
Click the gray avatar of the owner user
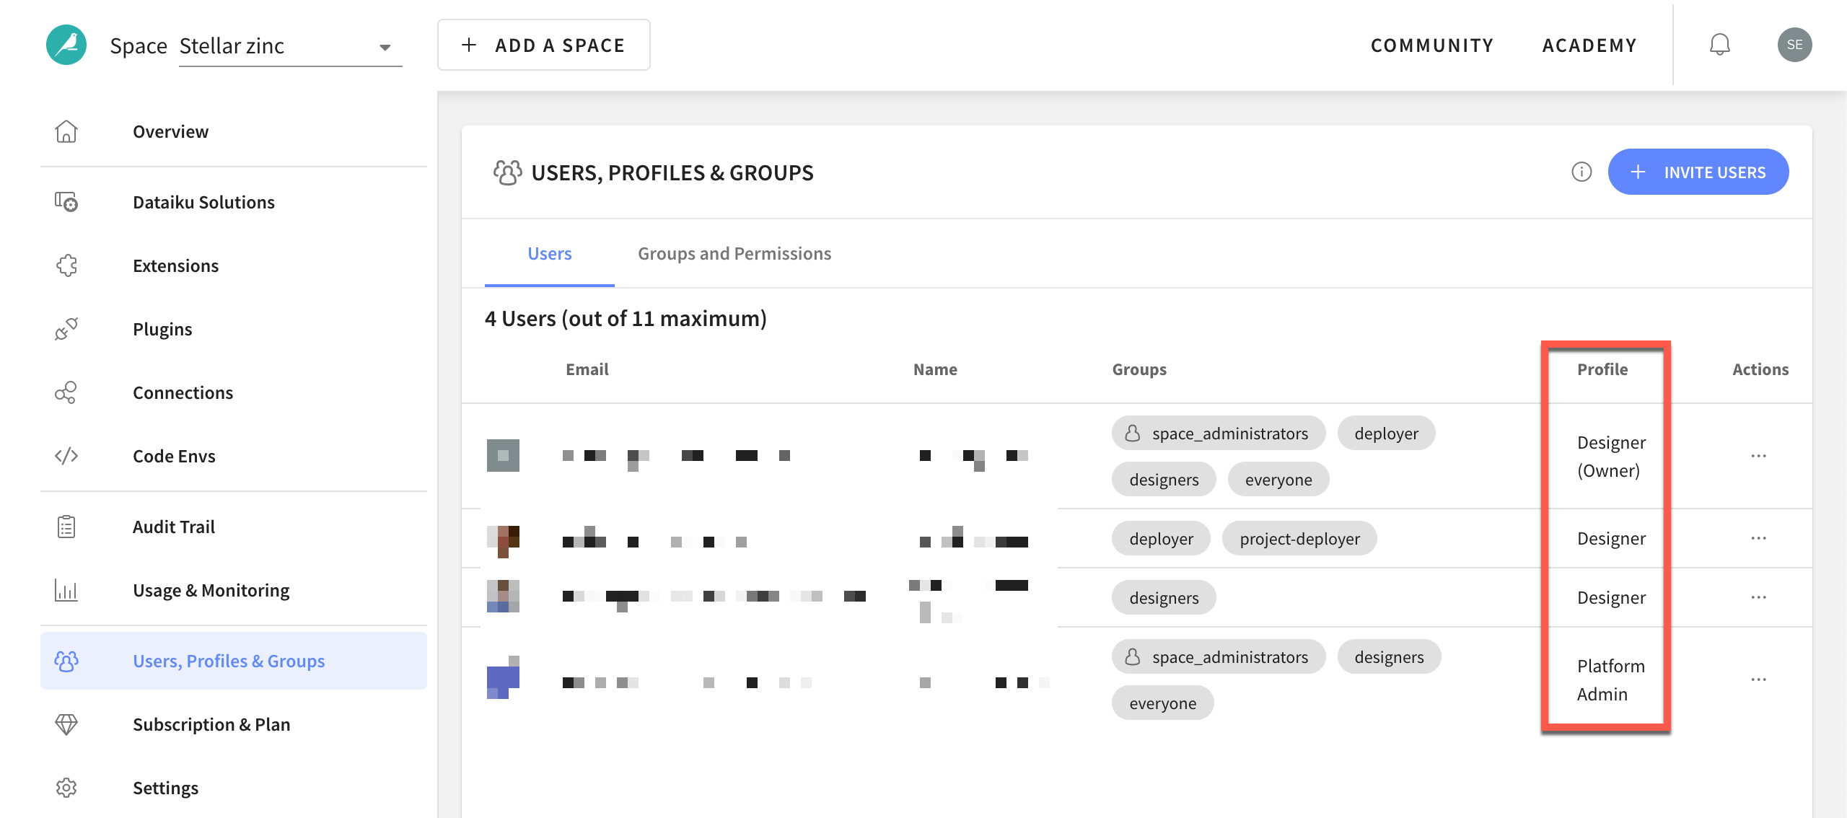pos(503,455)
